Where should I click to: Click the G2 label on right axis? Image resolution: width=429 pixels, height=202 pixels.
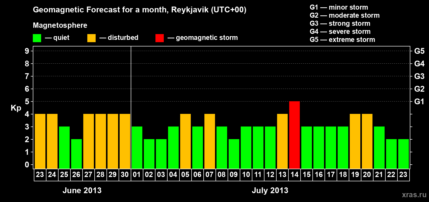(419, 89)
